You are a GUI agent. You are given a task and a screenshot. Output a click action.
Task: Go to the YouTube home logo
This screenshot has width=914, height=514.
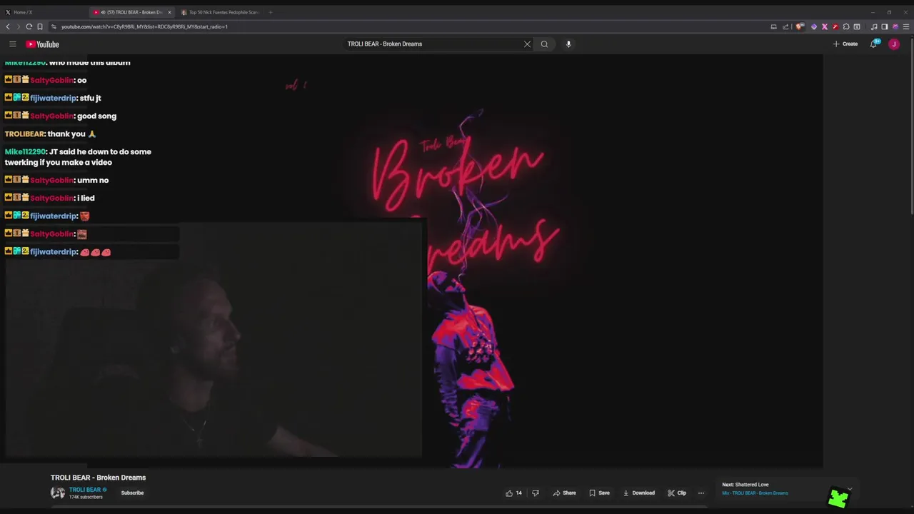click(43, 44)
